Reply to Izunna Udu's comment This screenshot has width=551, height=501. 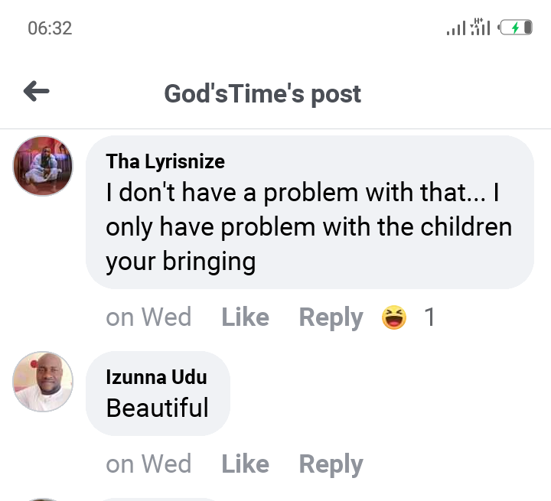coord(331,464)
